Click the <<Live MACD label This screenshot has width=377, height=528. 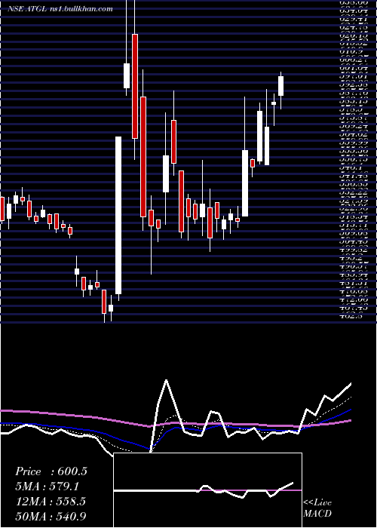[317, 508]
